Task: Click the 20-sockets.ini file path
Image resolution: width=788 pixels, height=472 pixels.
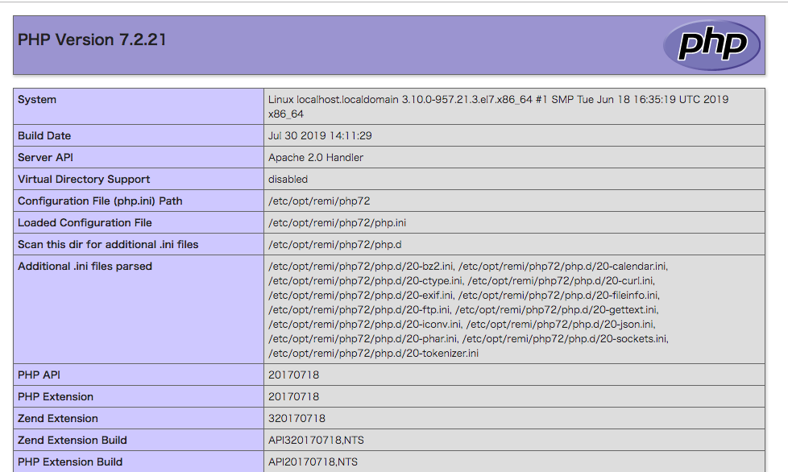Action: pos(565,339)
